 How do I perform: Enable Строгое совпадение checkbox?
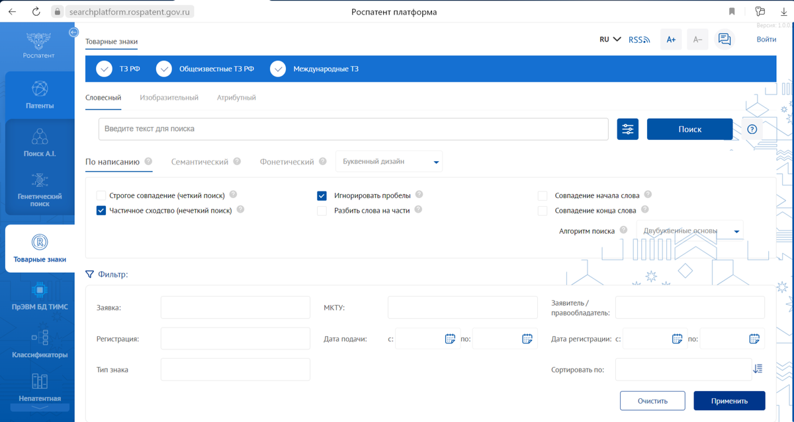[x=101, y=195]
